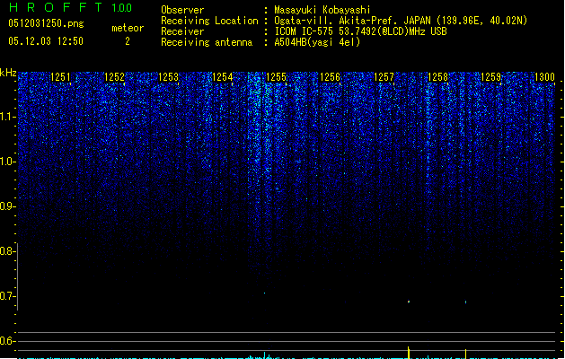
Task: Click the 1.0 kHz frequency label
Action: click(7, 162)
